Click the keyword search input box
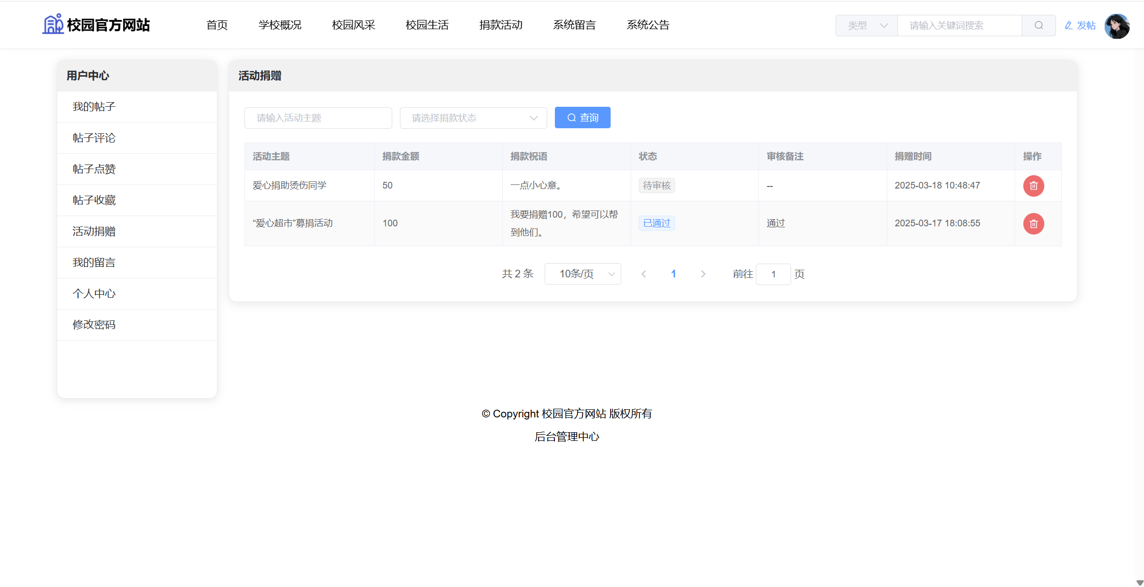The width and height of the screenshot is (1144, 587). coord(959,26)
